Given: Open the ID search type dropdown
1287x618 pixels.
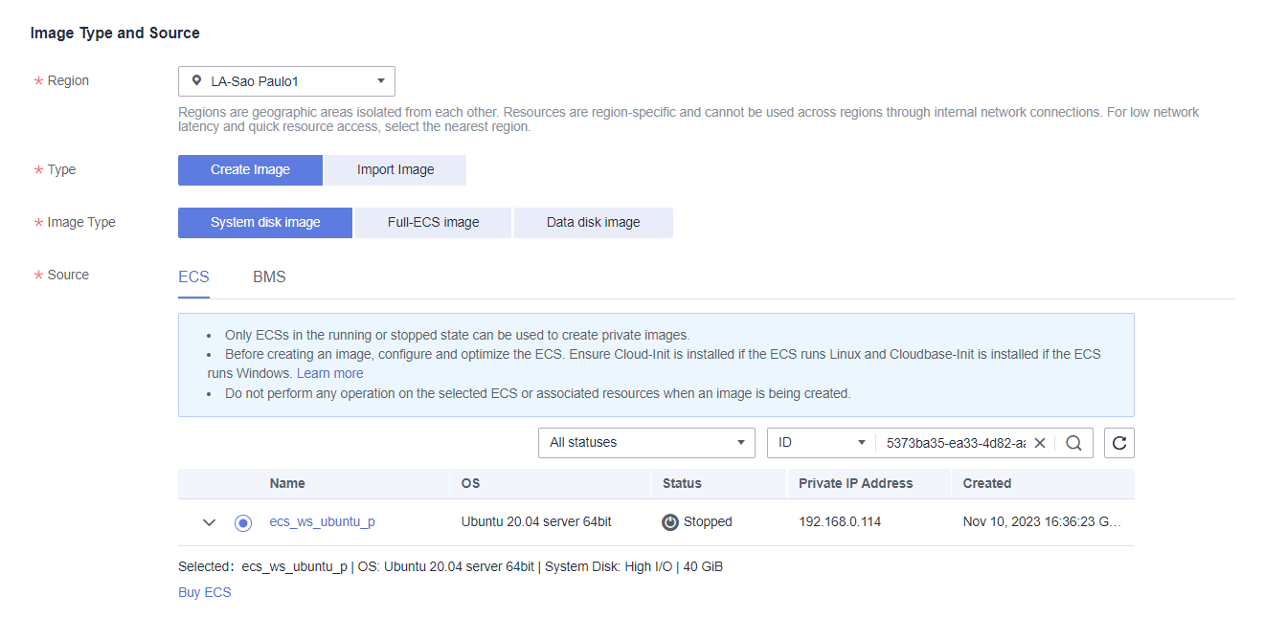Looking at the screenshot, I should [821, 443].
